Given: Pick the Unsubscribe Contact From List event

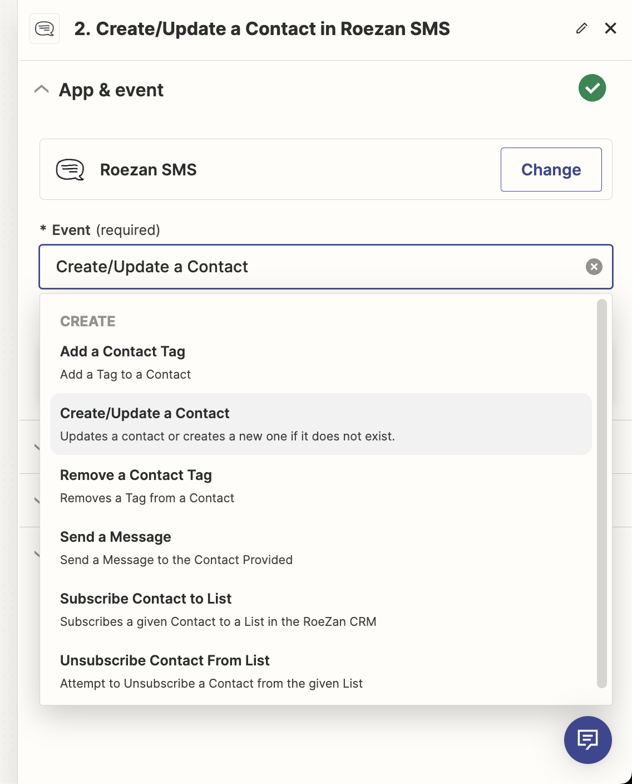Looking at the screenshot, I should tap(320, 672).
